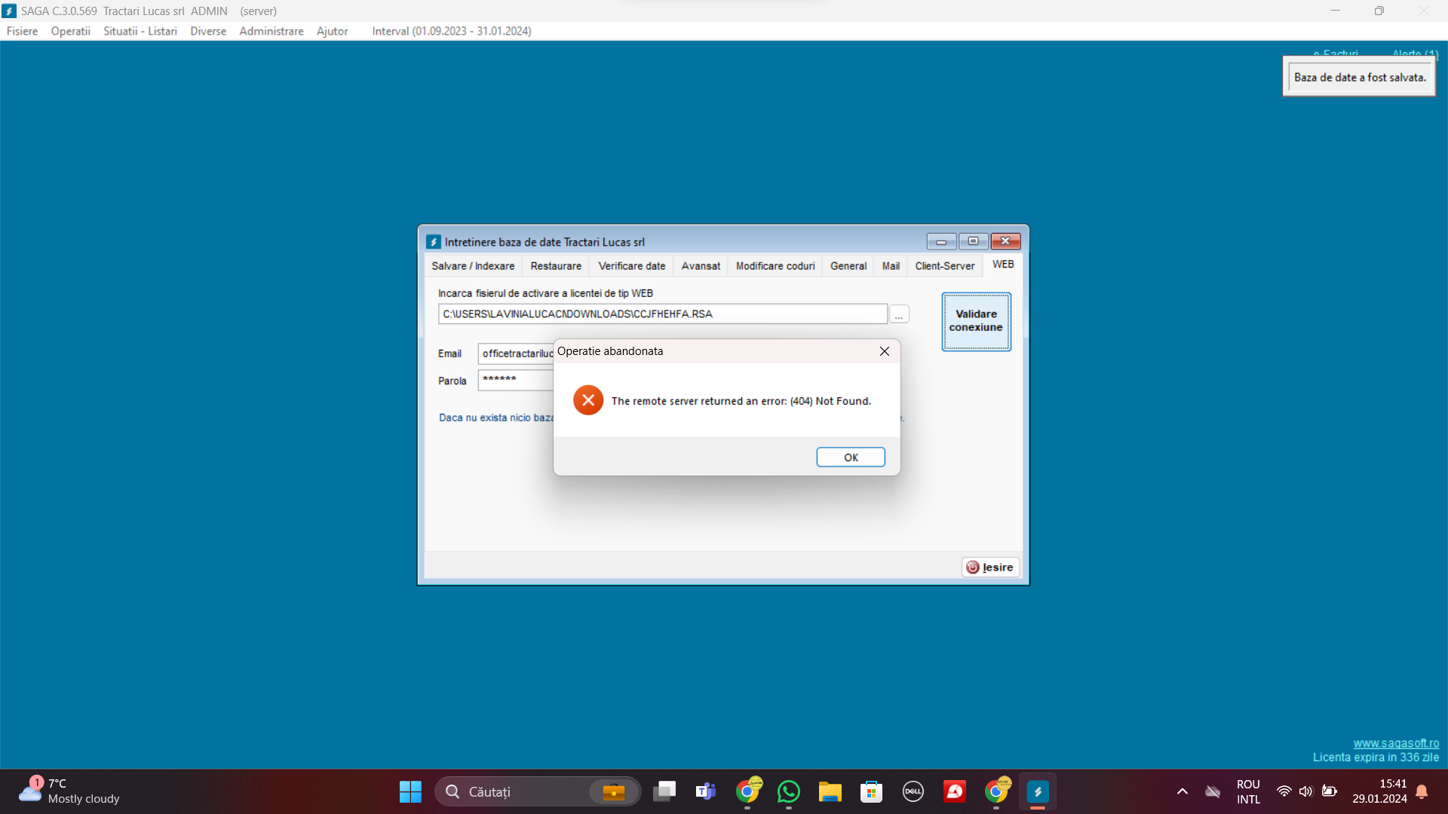The image size is (1448, 814).
Task: Click the Iesire button
Action: pyautogui.click(x=990, y=568)
